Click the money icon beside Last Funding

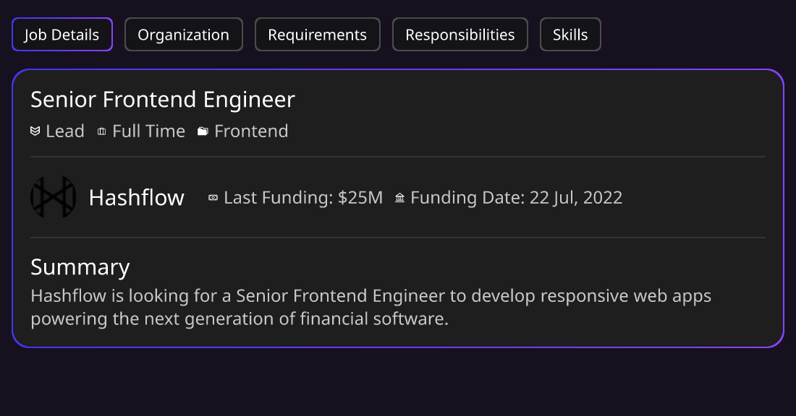point(213,198)
